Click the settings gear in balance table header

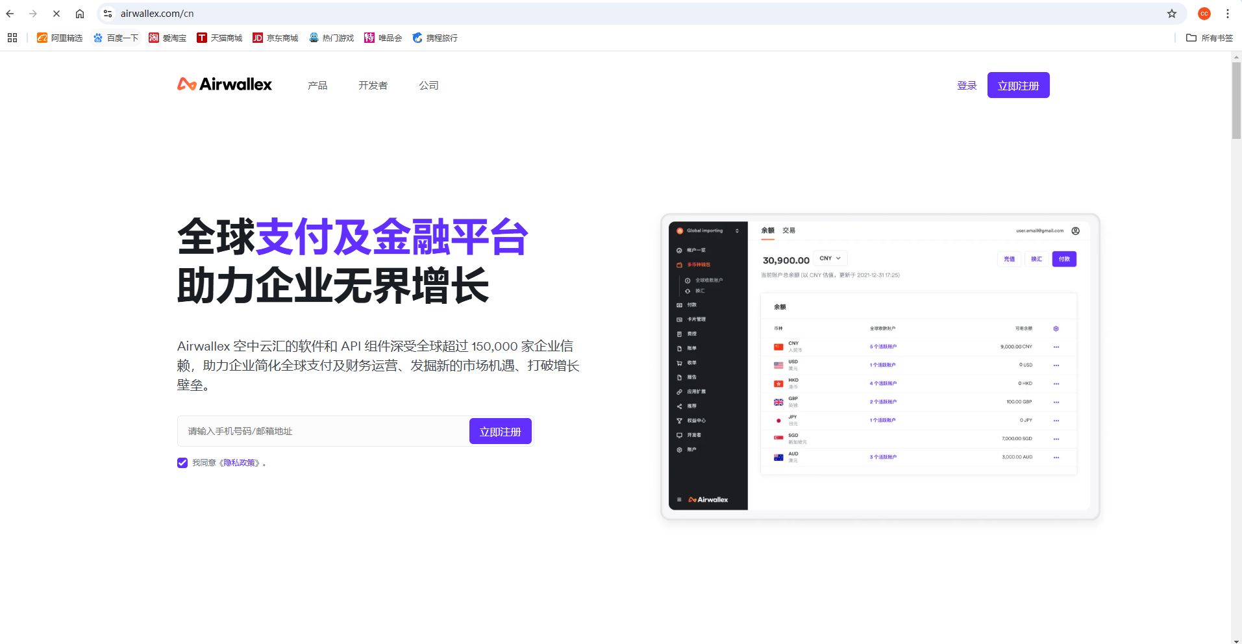(x=1056, y=328)
